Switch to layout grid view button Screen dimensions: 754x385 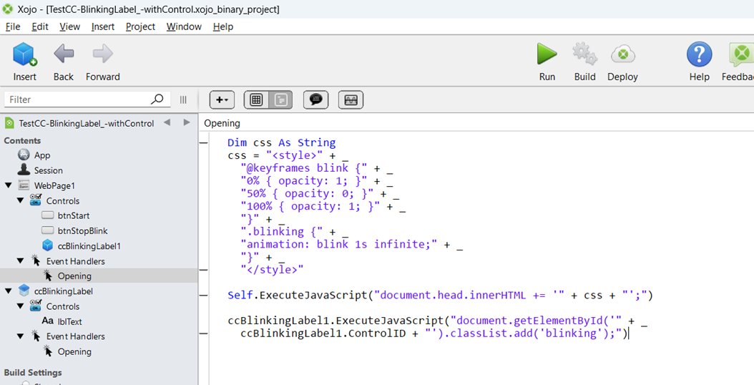[x=256, y=99]
